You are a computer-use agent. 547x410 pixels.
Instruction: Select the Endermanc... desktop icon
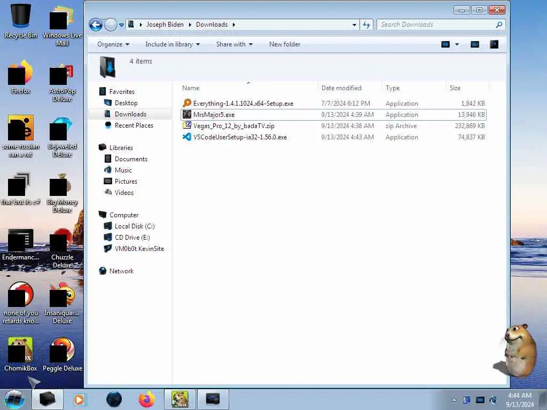[21, 244]
